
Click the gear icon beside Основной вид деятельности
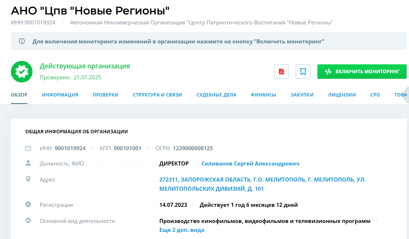tap(28, 221)
